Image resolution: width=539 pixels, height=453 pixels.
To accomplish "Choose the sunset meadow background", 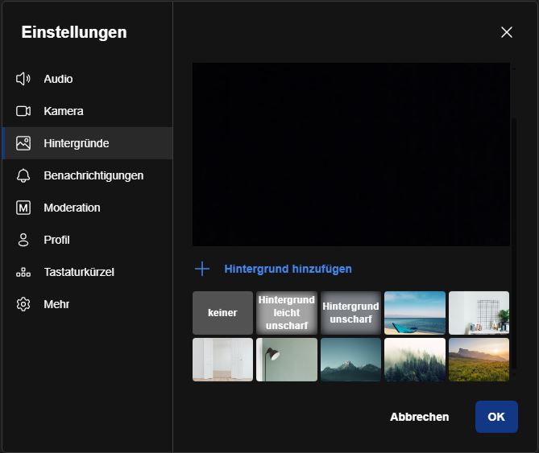I will click(479, 360).
